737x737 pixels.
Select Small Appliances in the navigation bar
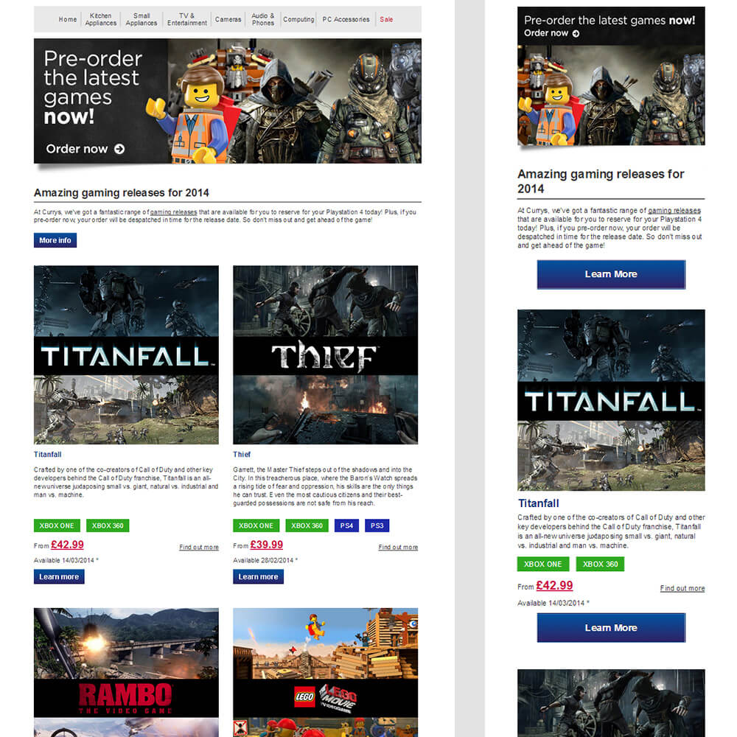pyautogui.click(x=142, y=19)
